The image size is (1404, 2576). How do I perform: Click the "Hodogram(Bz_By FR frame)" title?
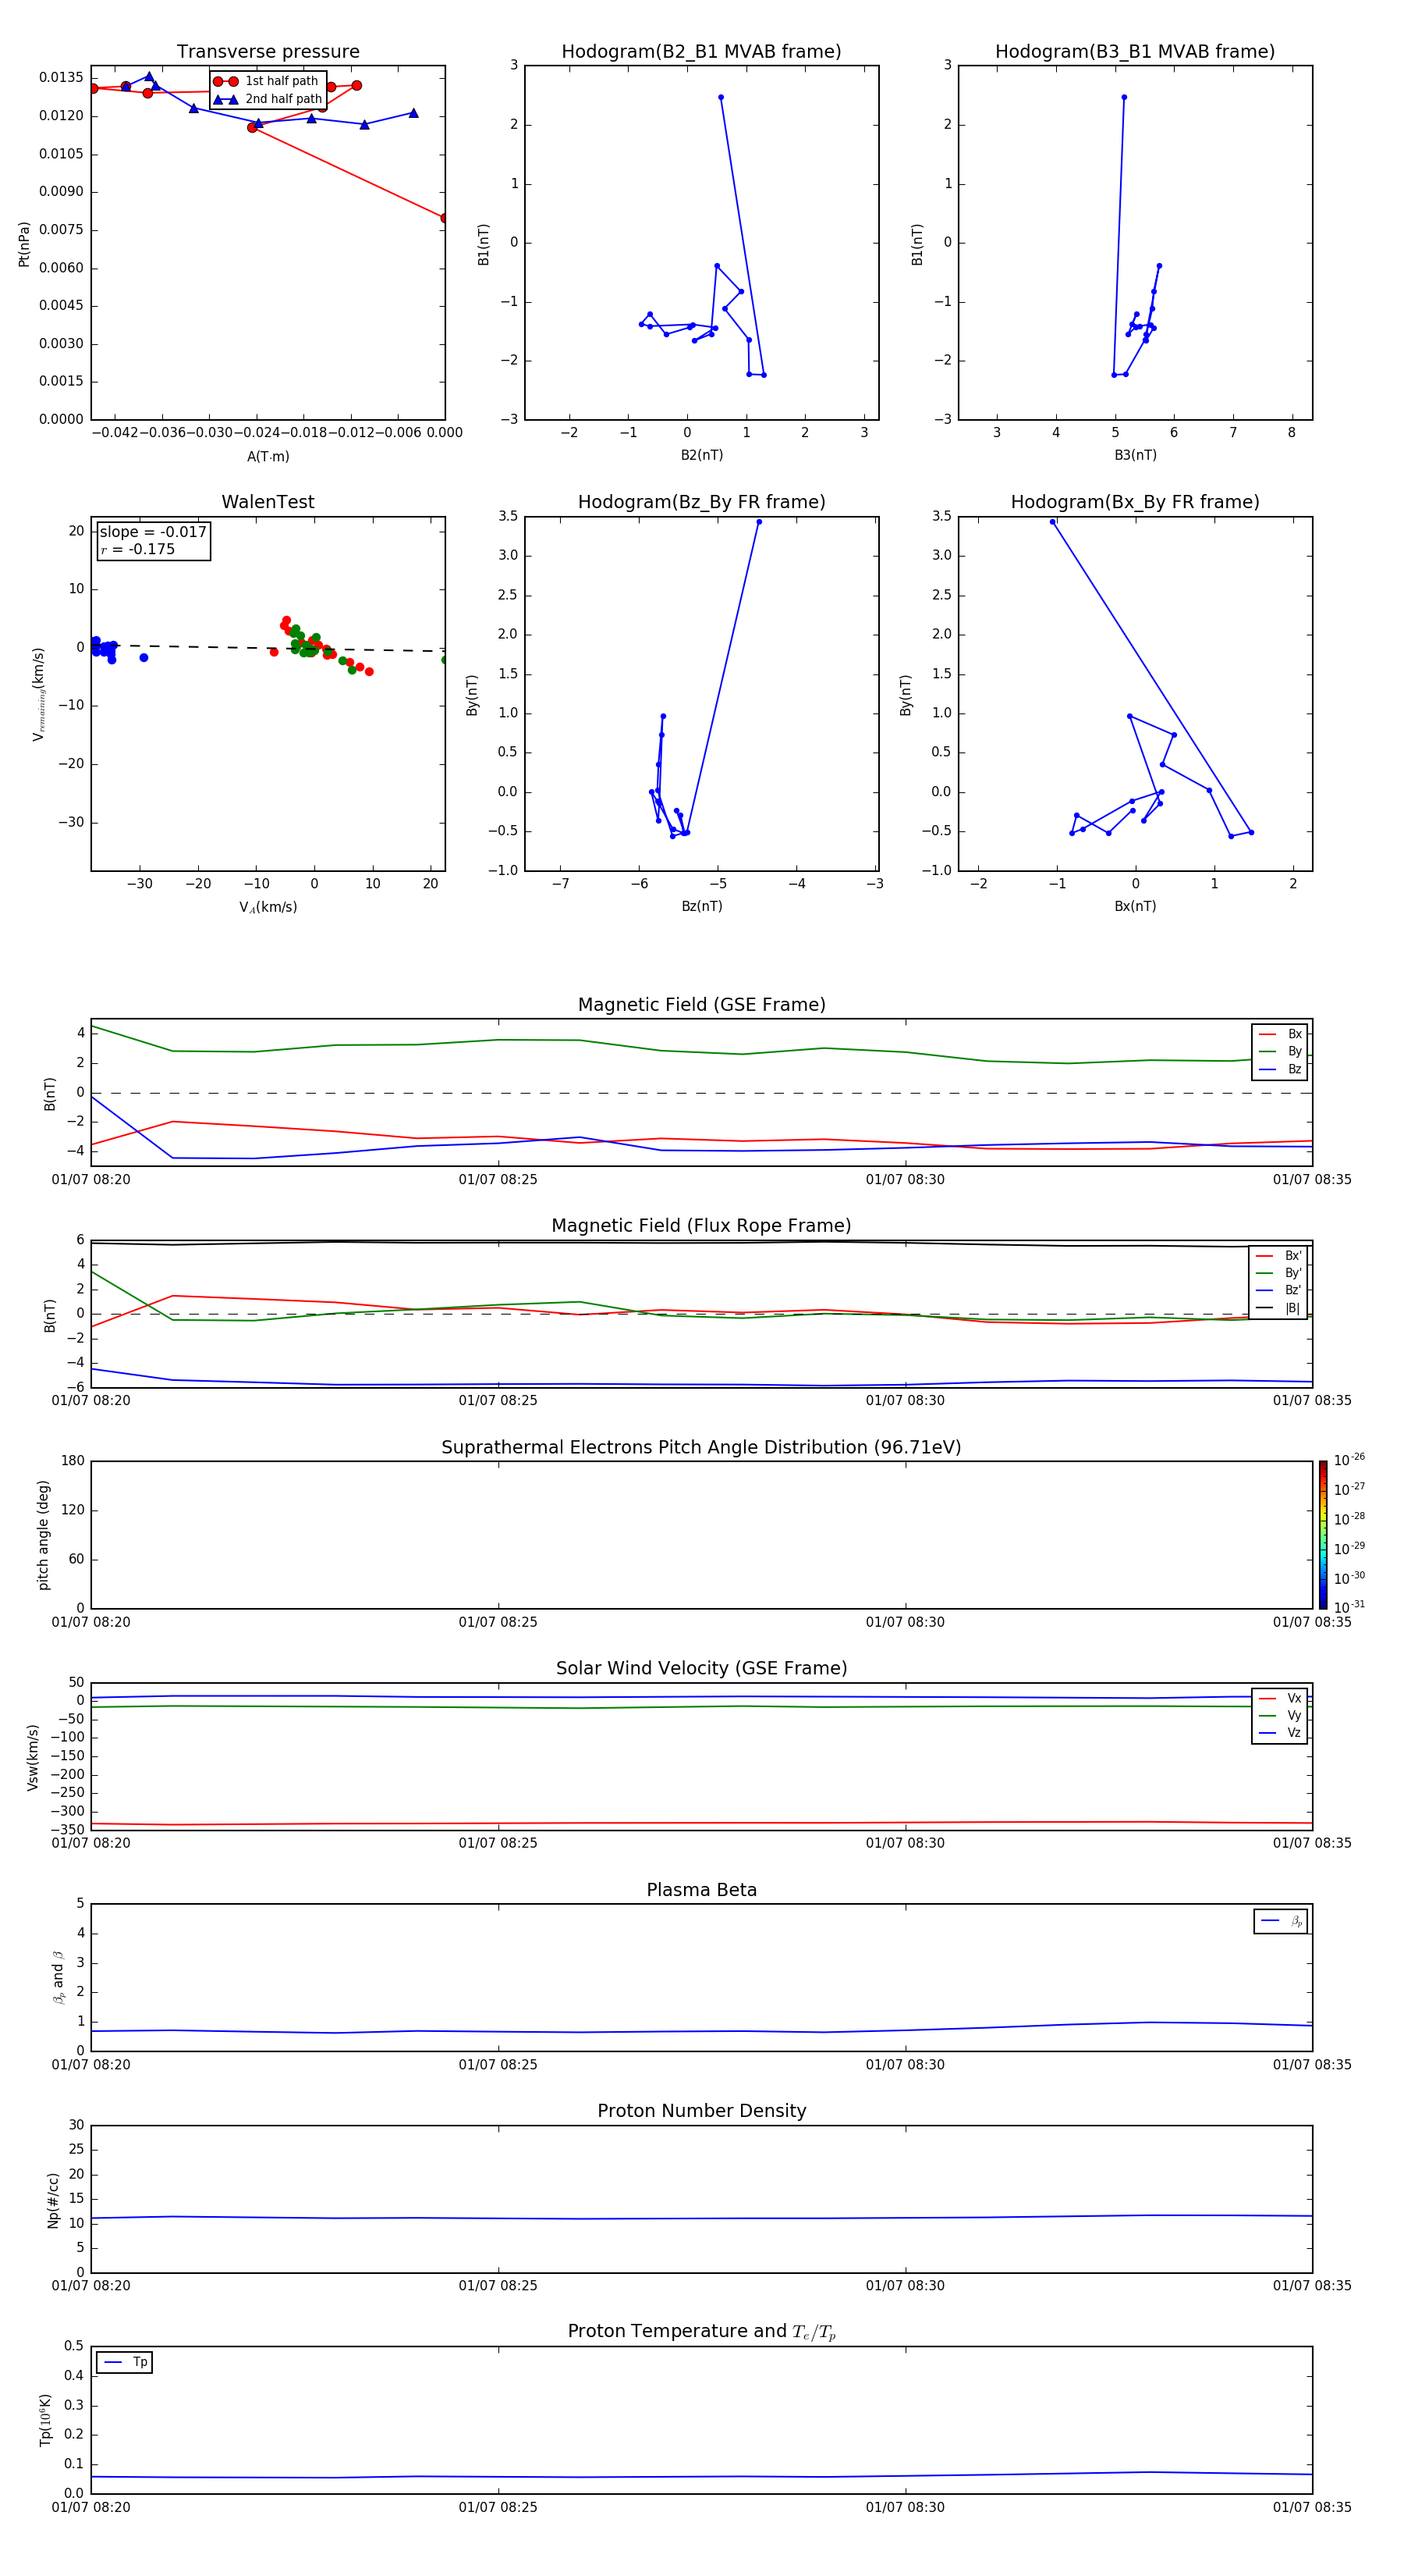[x=701, y=502]
